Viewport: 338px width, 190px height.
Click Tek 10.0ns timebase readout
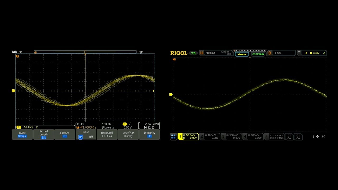[x=81, y=124]
